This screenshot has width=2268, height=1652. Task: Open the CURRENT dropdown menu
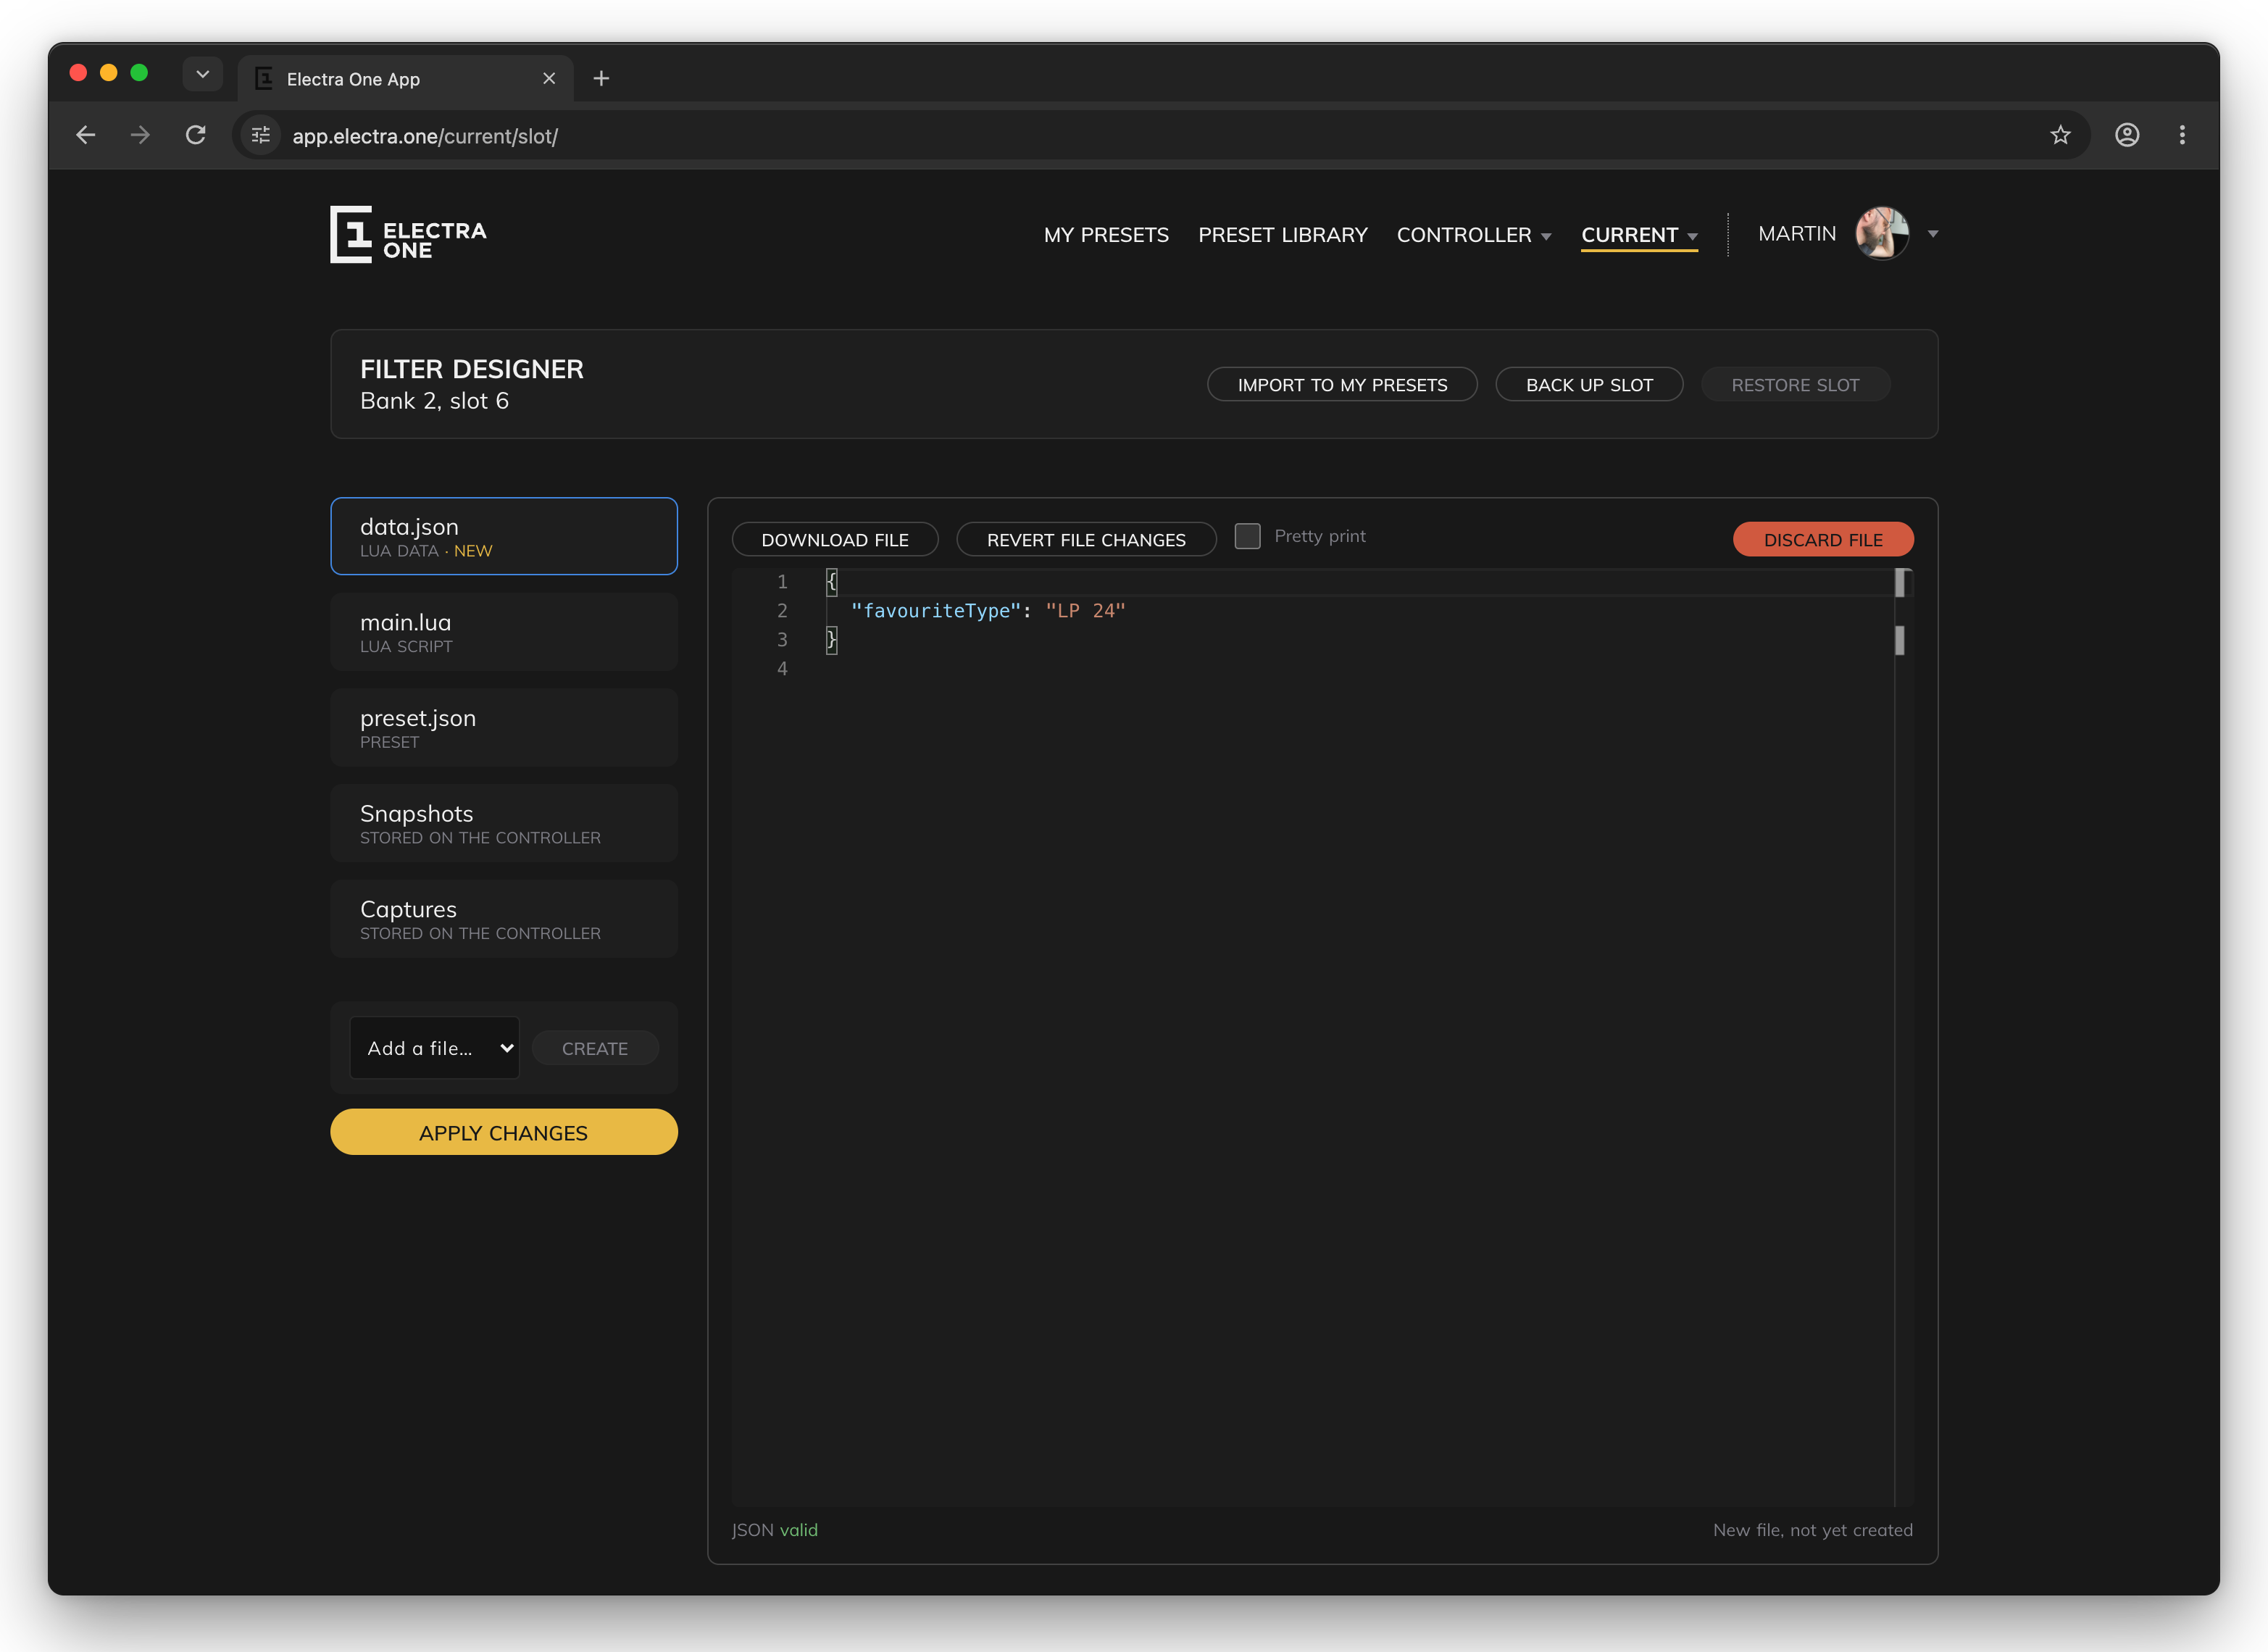1639,235
